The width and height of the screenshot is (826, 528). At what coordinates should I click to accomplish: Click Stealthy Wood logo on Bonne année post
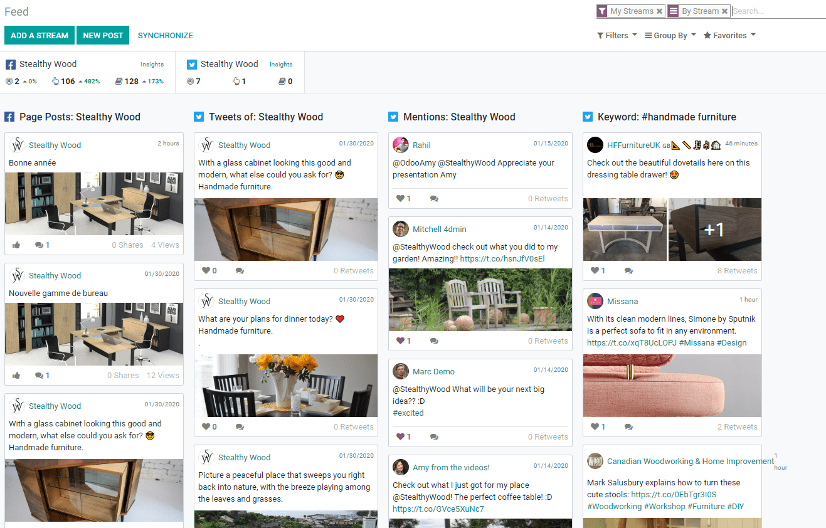point(17,145)
